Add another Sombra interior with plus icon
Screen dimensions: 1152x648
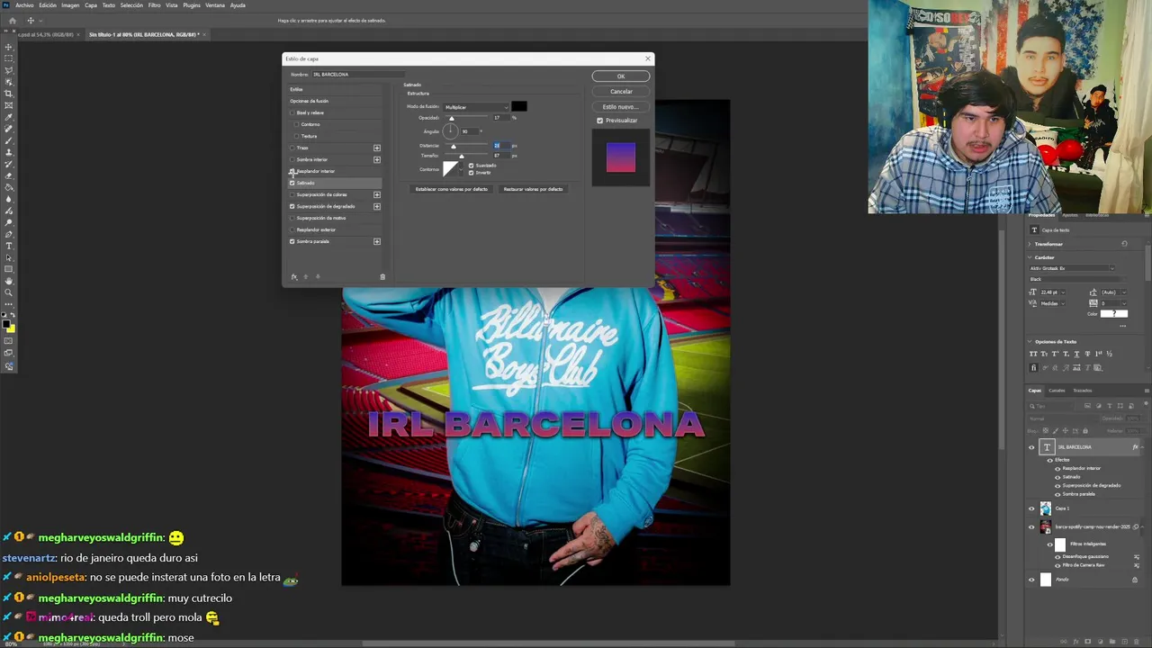pyautogui.click(x=377, y=159)
